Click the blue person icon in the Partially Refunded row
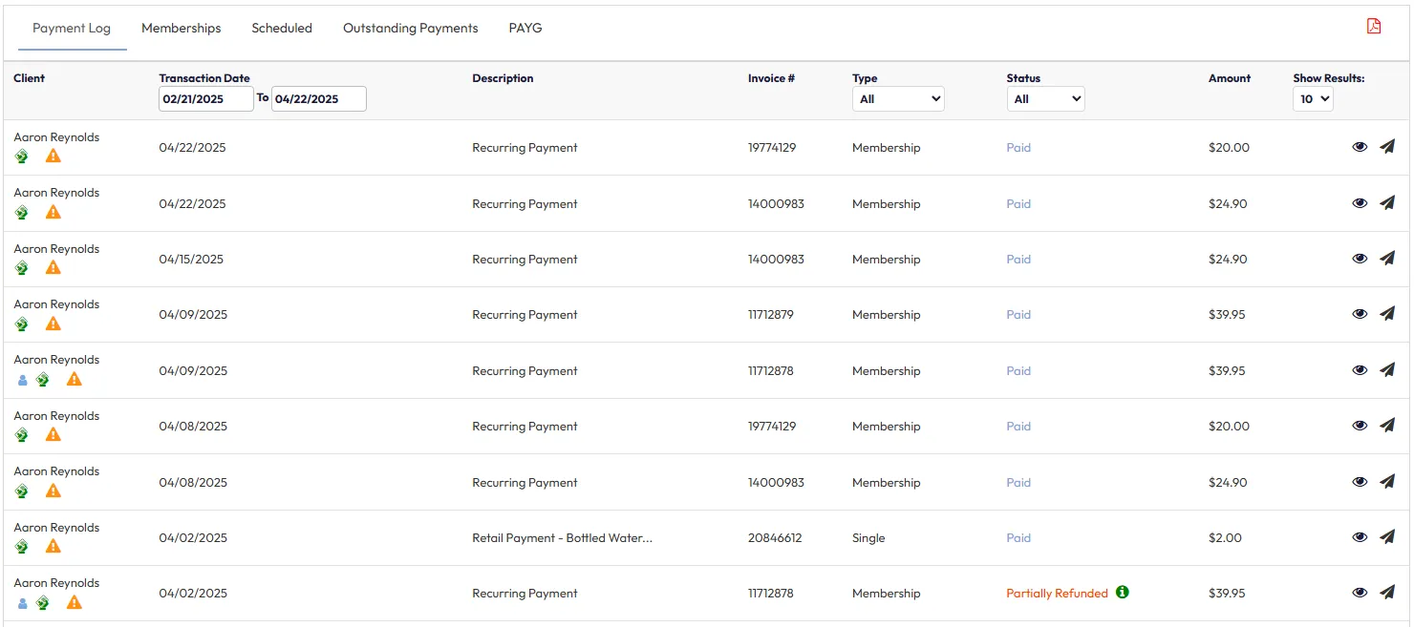1414x627 pixels. coord(23,602)
